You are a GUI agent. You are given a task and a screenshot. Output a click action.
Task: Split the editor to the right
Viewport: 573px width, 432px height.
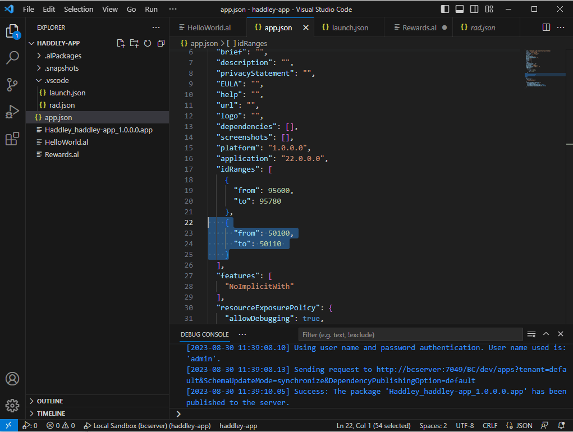click(546, 27)
